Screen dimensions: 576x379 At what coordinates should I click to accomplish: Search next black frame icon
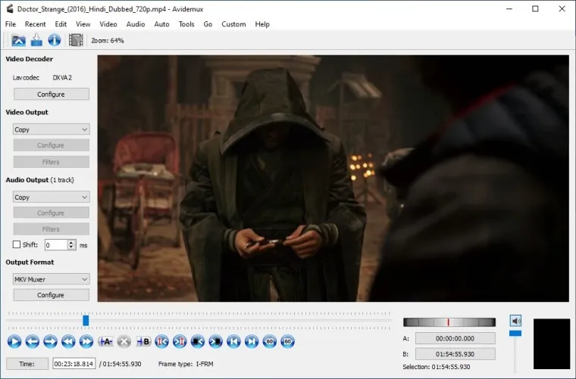pyautogui.click(x=216, y=342)
